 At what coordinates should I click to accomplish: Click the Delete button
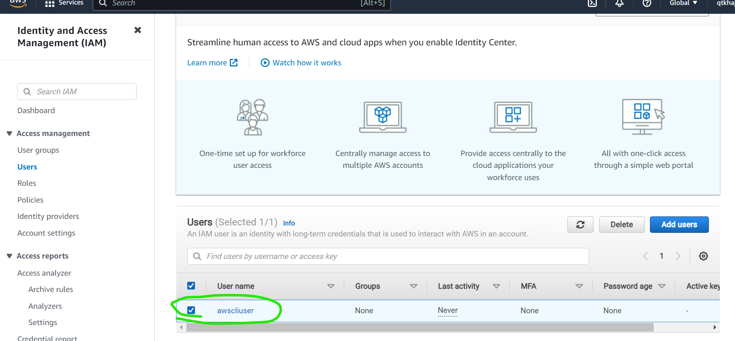click(621, 225)
